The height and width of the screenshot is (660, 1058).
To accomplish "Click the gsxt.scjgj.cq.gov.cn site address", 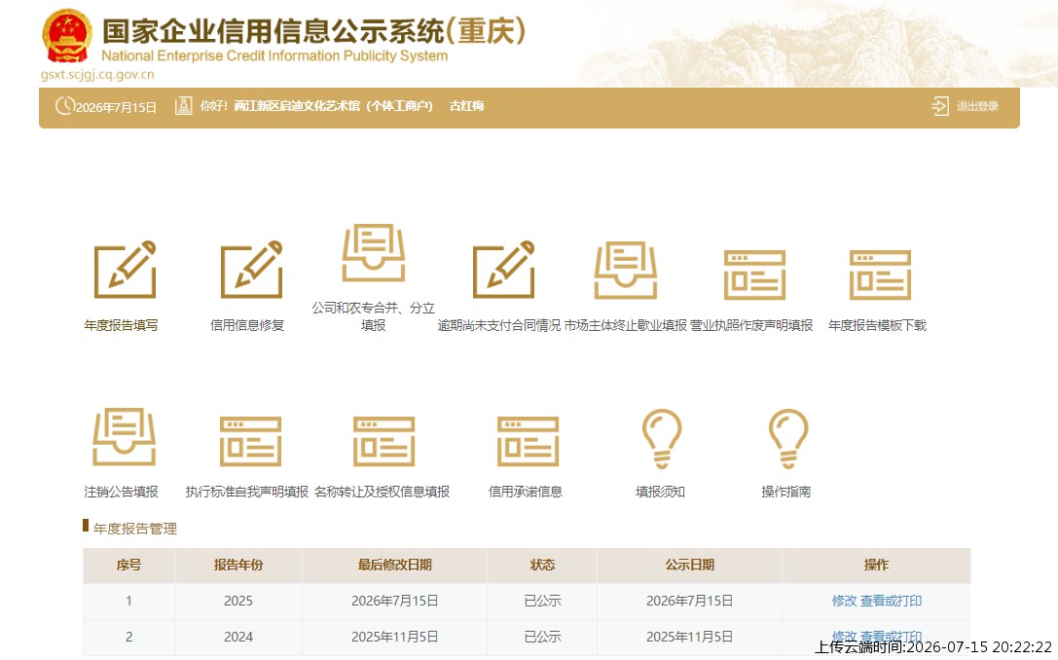I will tap(97, 74).
